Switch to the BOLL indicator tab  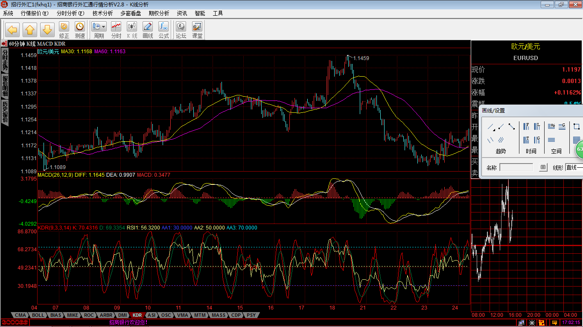coord(38,315)
